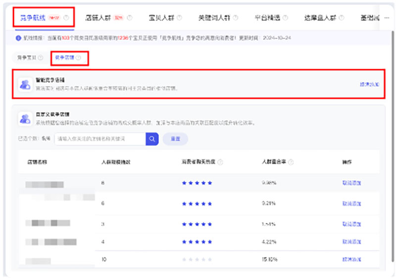This screenshot has height=278, width=396.
Task: Select the 竞争店铺 sub-tab
Action: tap(65, 58)
